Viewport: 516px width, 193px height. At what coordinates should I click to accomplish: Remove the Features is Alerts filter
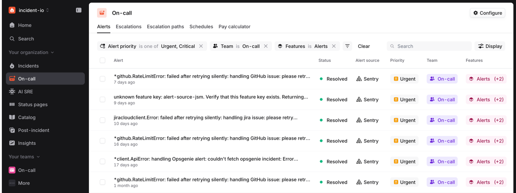(x=334, y=46)
